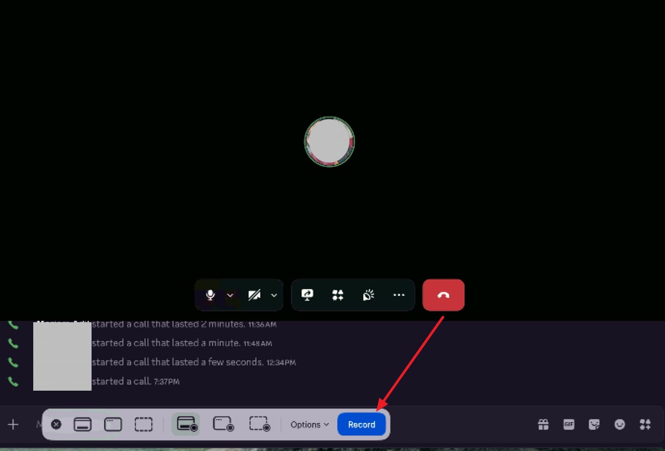Click the 12:34PM timestamp
The image size is (665, 451).
pos(281,363)
